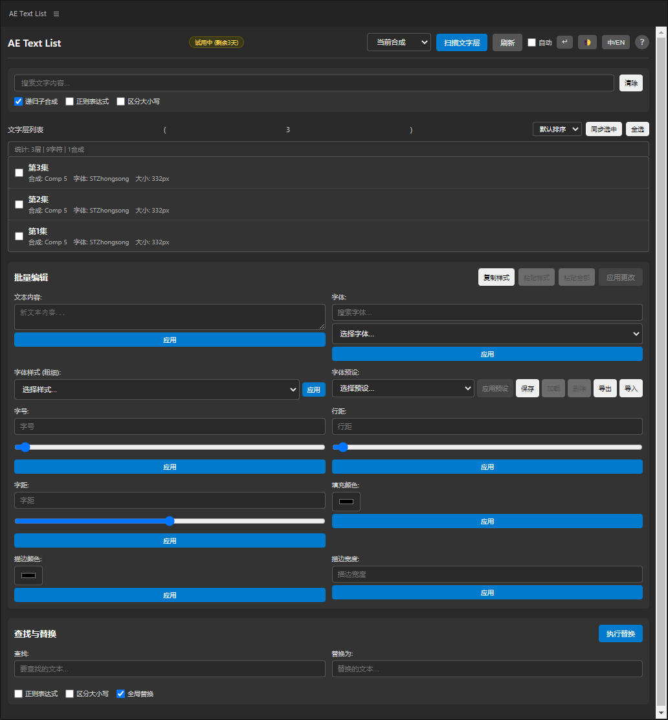Open the 当前合成 scope dropdown

pyautogui.click(x=399, y=42)
